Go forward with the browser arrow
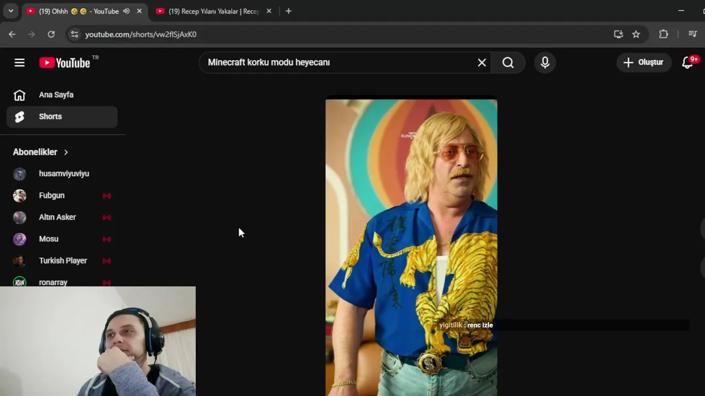 (31, 34)
